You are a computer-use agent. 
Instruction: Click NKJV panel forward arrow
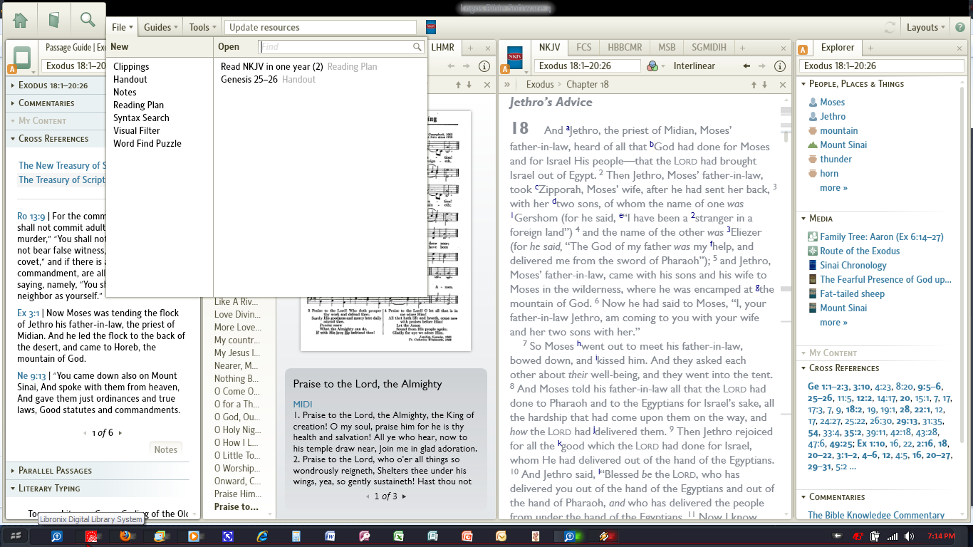pos(762,66)
